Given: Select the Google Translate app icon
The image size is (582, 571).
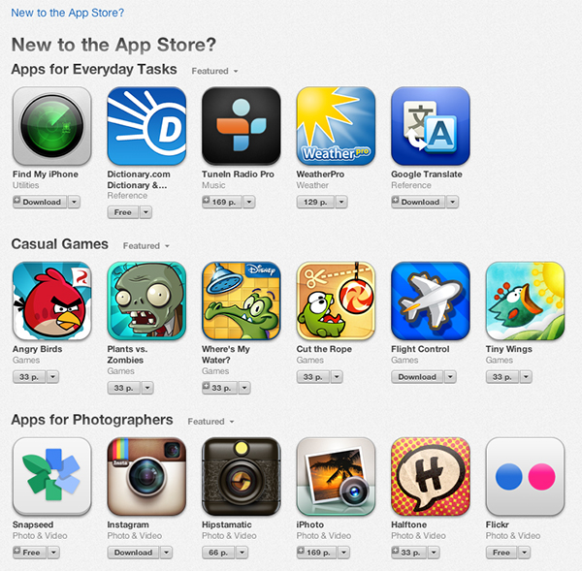Looking at the screenshot, I should 431,126.
